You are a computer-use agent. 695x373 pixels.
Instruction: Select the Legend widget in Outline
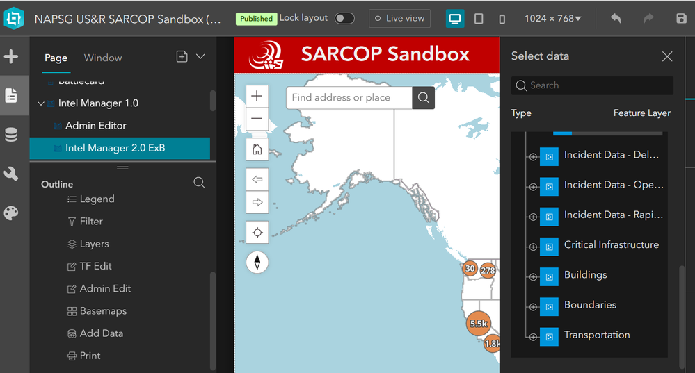point(91,199)
